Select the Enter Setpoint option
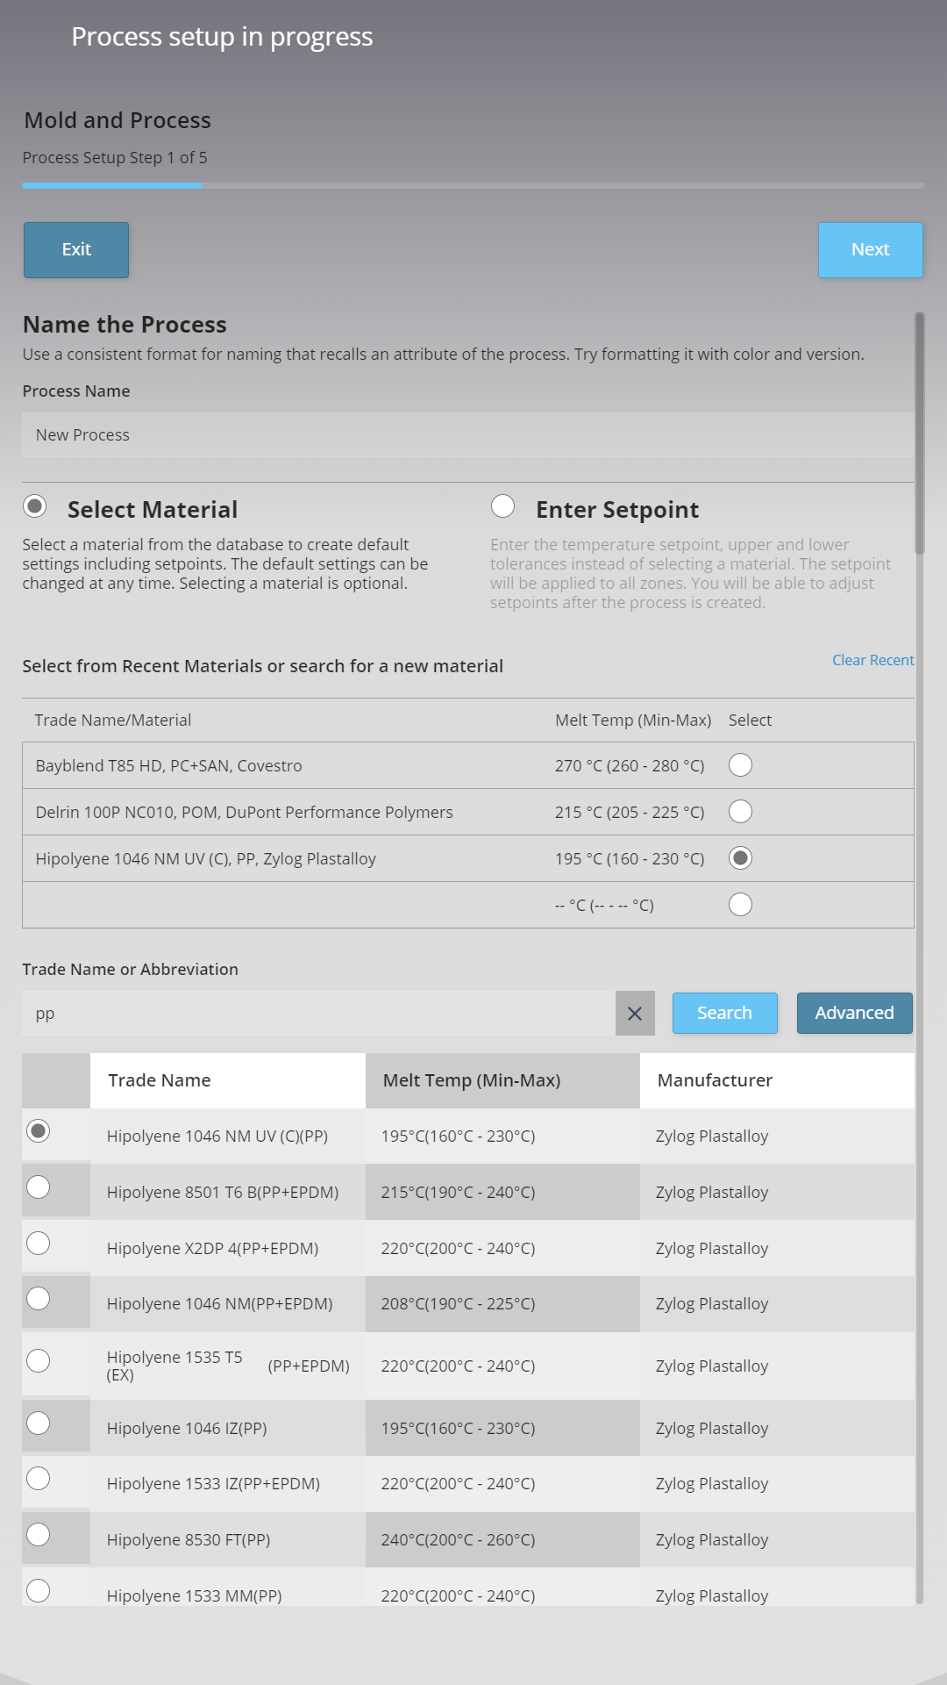Viewport: 947px width, 1685px height. pos(502,506)
